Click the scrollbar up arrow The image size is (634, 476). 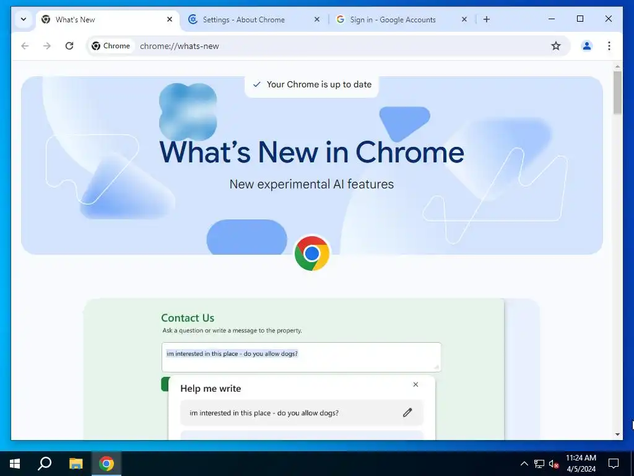(x=617, y=66)
